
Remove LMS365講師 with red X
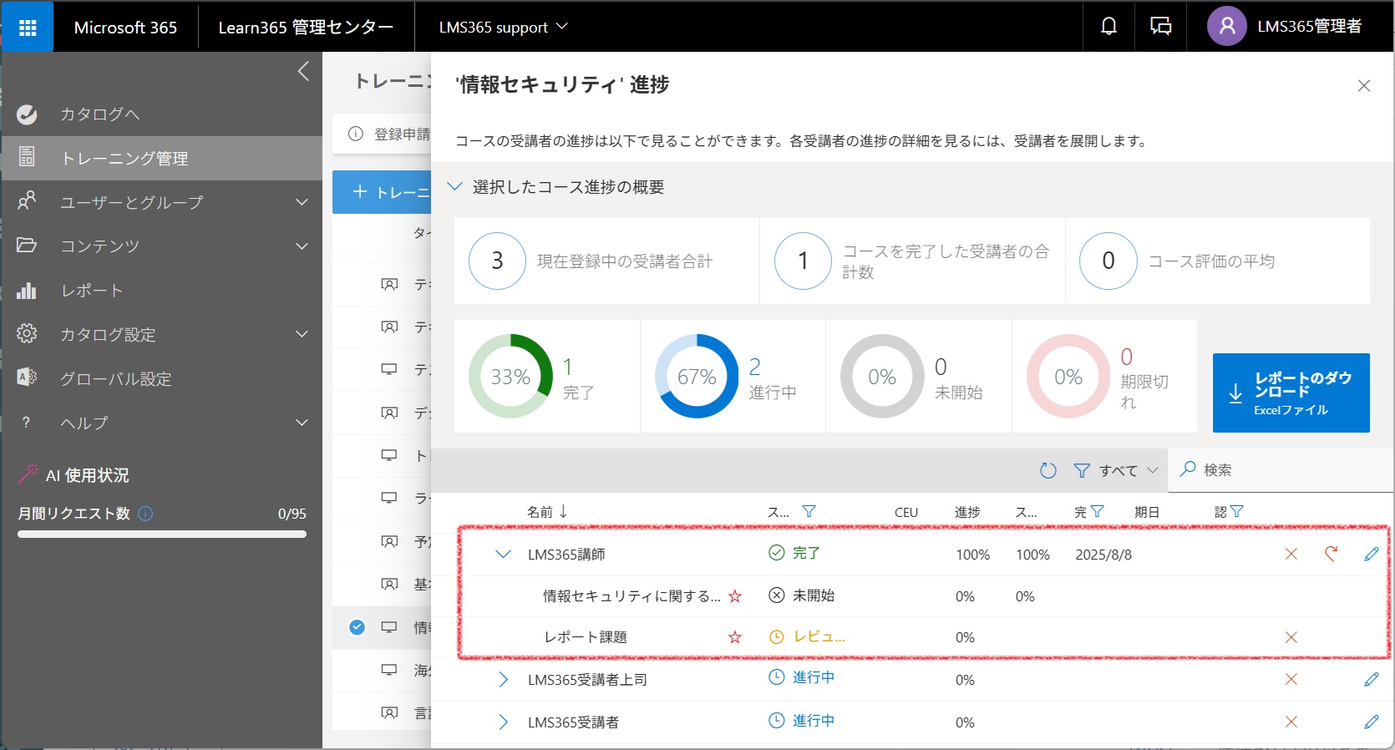click(1291, 554)
